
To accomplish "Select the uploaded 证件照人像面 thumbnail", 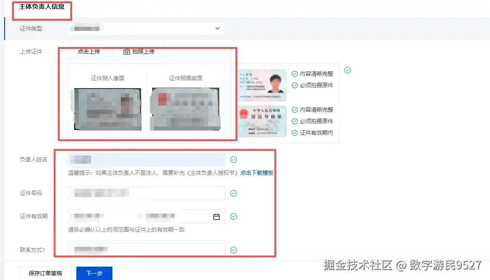I will (x=106, y=109).
